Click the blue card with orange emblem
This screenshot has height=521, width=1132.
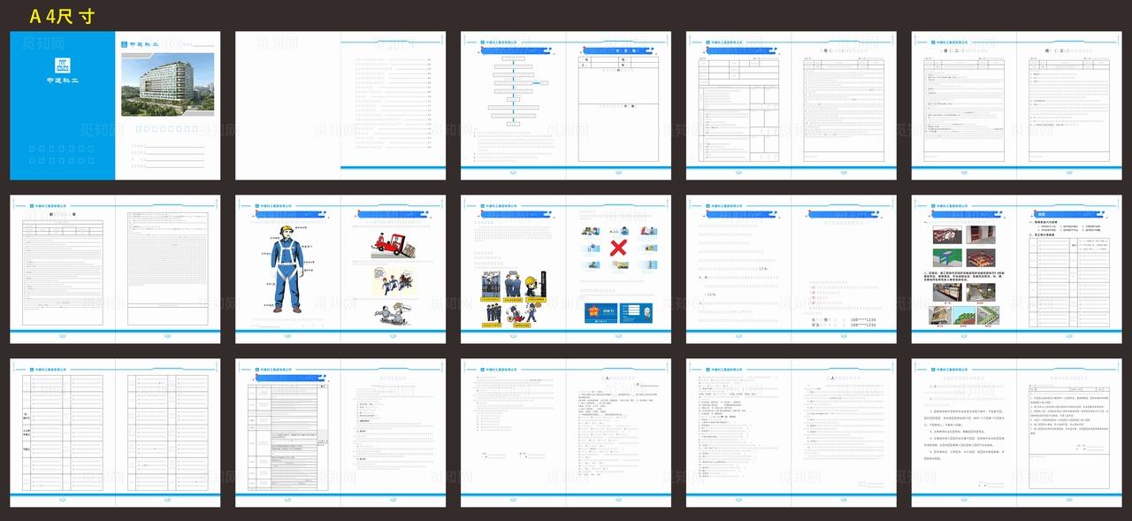(600, 315)
